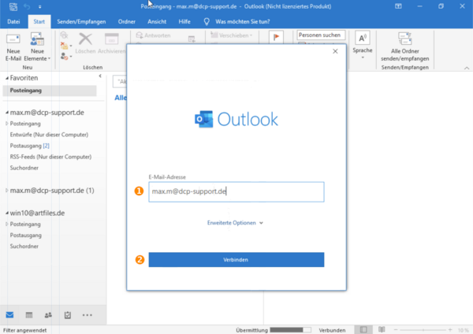The image size is (473, 334).
Task: Collapse the Favoriten section
Action: pos(7,78)
